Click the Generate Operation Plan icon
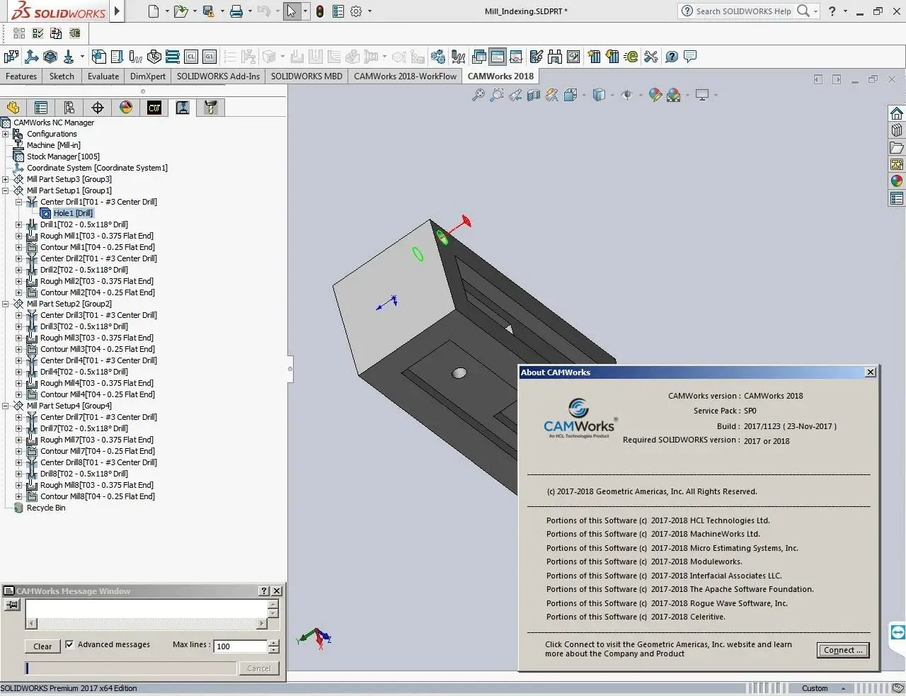Viewport: 906px width, 696px height. click(117, 57)
